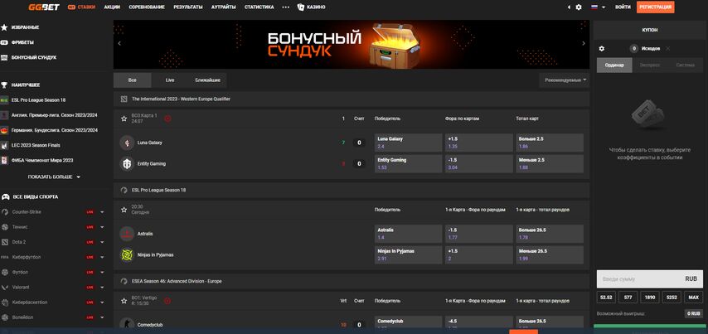Click the Наилучшее trophy icon
Image resolution: width=708 pixels, height=334 pixels.
coord(4,85)
